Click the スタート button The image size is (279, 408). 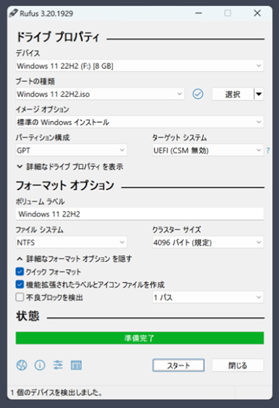point(178,366)
